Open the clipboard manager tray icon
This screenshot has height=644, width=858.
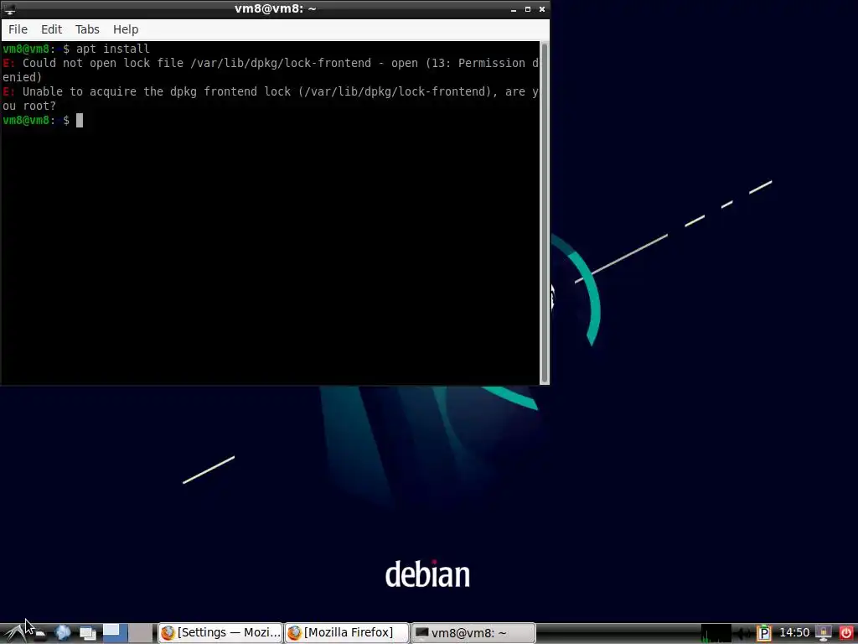(764, 634)
